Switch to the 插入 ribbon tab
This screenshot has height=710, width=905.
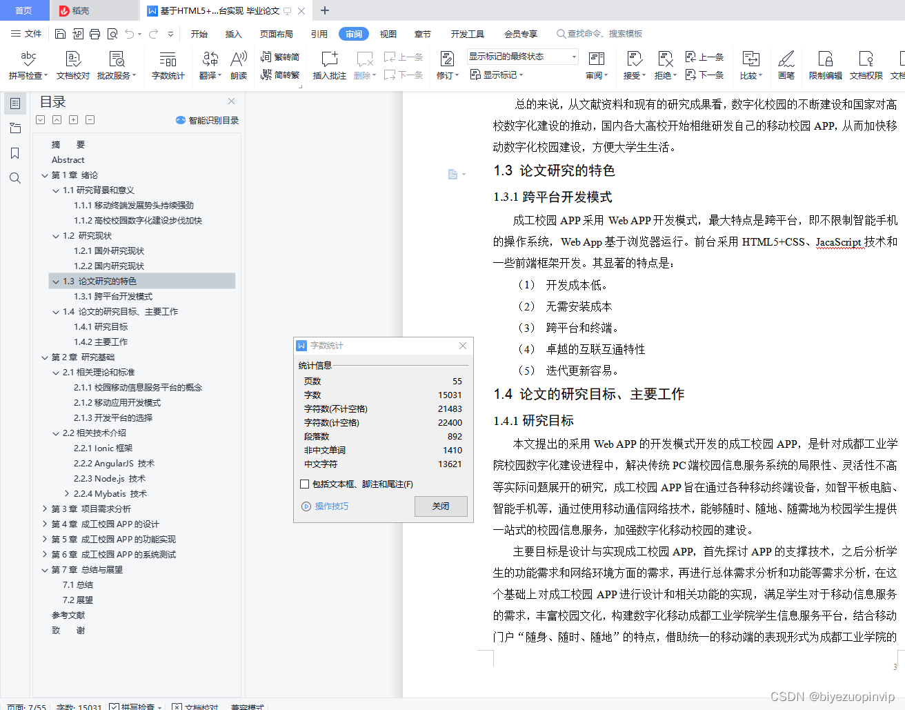tap(233, 32)
